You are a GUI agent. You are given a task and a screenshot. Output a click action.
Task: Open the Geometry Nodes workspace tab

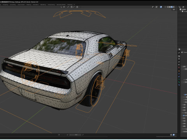coord(61,5)
